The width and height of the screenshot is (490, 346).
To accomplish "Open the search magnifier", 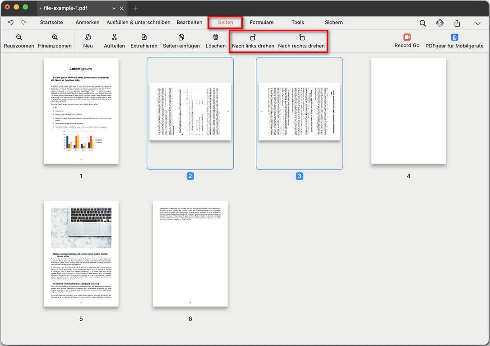I will (x=422, y=23).
